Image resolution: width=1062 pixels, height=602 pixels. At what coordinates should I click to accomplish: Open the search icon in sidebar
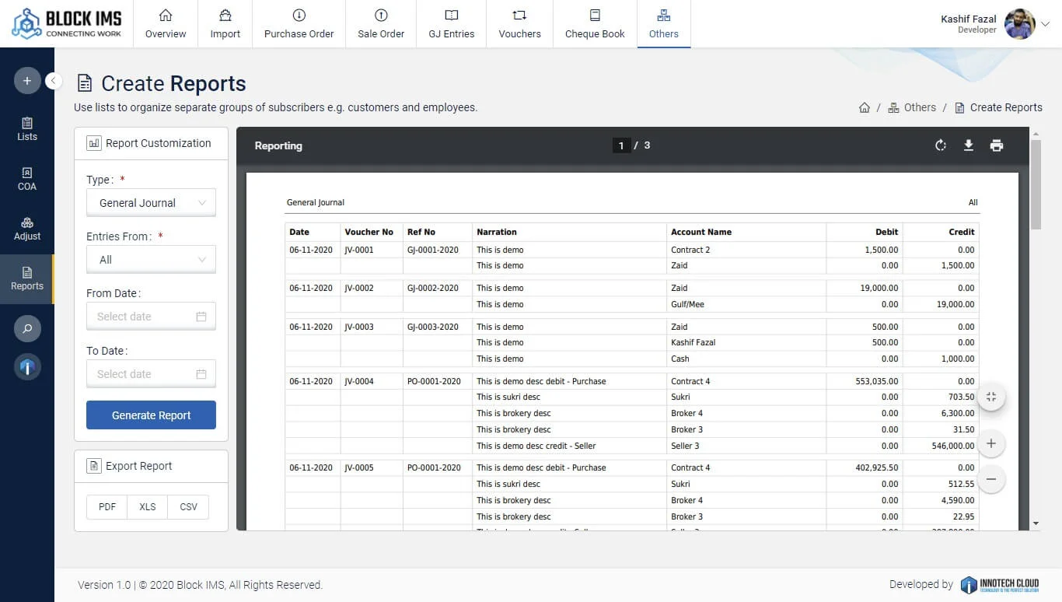point(27,329)
